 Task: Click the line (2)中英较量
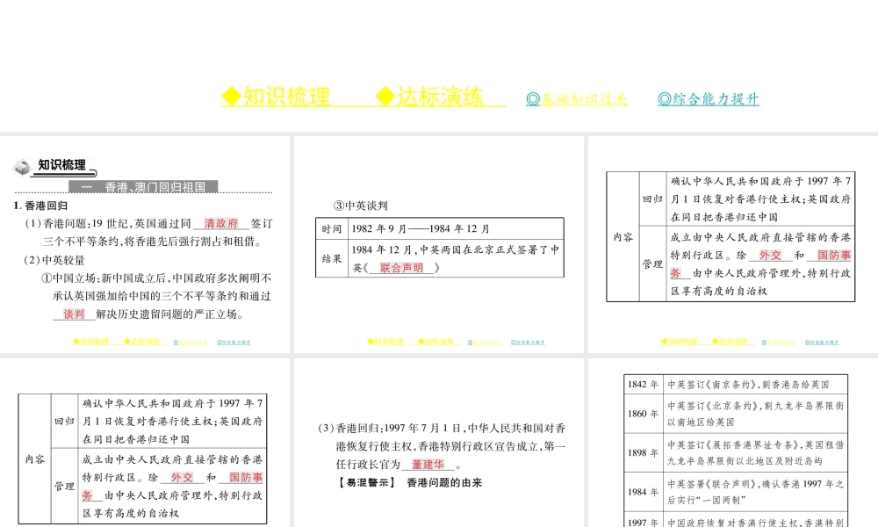[x=54, y=260]
